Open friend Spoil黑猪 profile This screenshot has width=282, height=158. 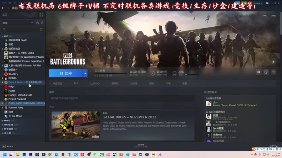(x=218, y=128)
